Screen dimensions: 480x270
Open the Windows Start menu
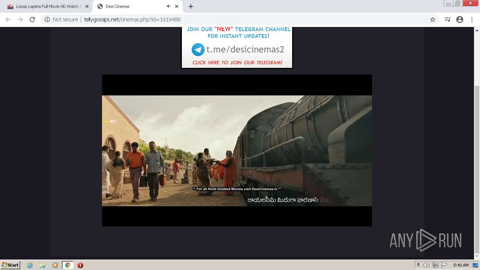click(10, 265)
